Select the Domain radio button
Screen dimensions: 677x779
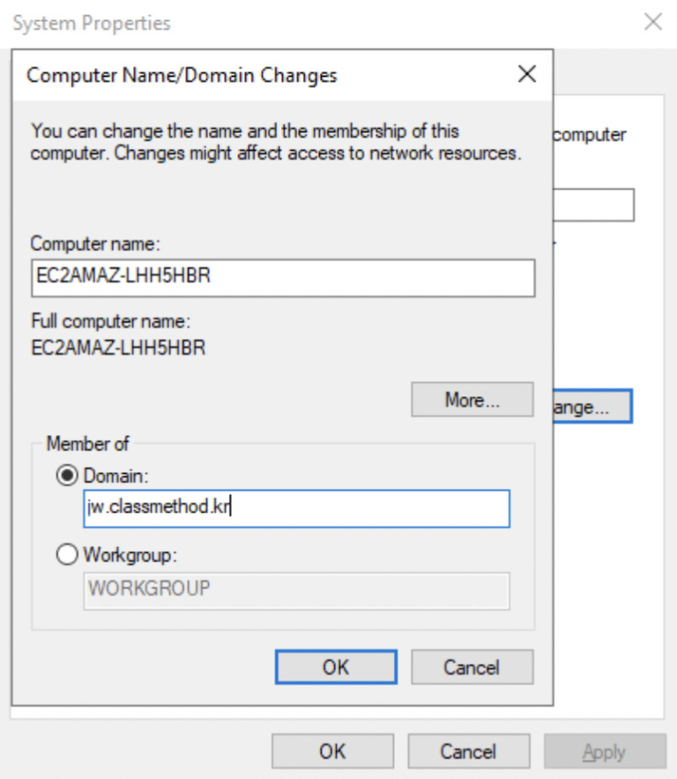66,476
